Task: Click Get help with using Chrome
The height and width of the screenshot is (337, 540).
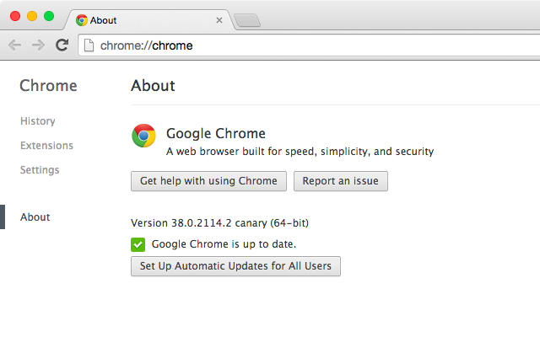Action: [x=208, y=181]
